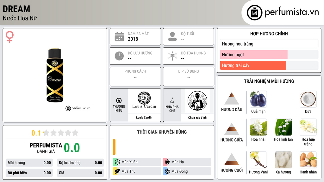Click the Độ lưu hương score row
Image resolution: width=324 pixels, height=182 pixels.
pos(80,163)
